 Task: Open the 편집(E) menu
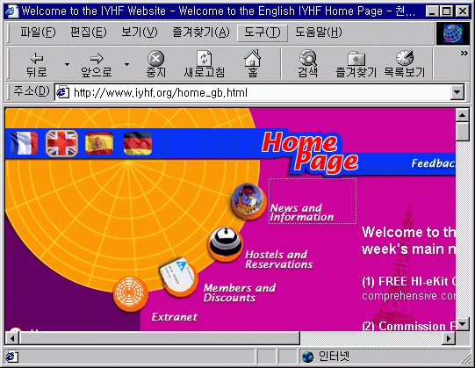pyautogui.click(x=89, y=32)
